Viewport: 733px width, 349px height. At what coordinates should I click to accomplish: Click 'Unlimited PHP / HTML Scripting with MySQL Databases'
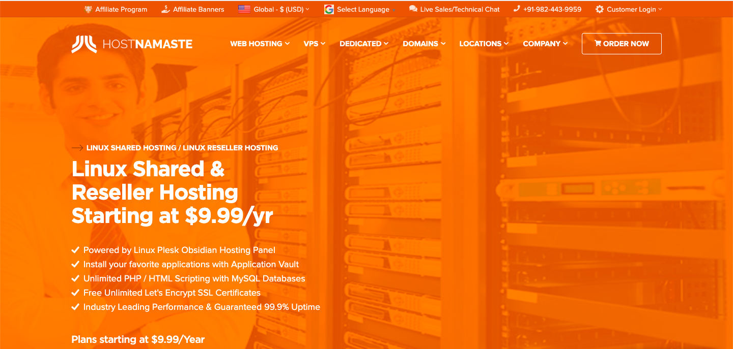194,278
